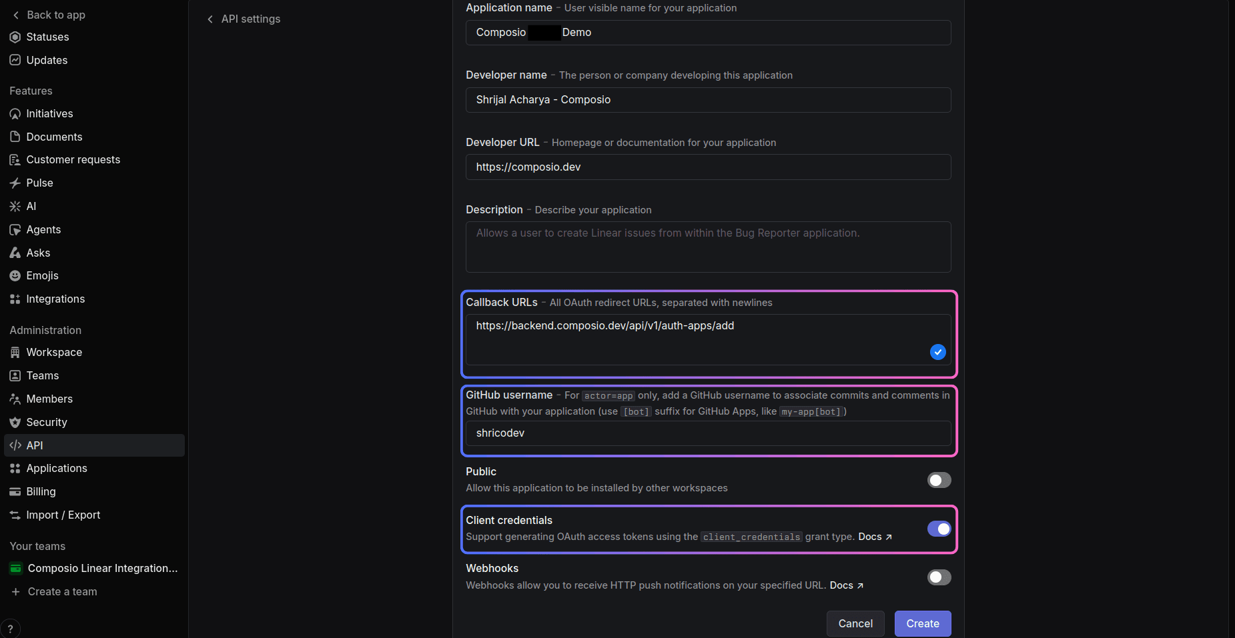Screen dimensions: 1235x638
Task: Open Statuses via its sidebar icon
Action: pyautogui.click(x=15, y=37)
